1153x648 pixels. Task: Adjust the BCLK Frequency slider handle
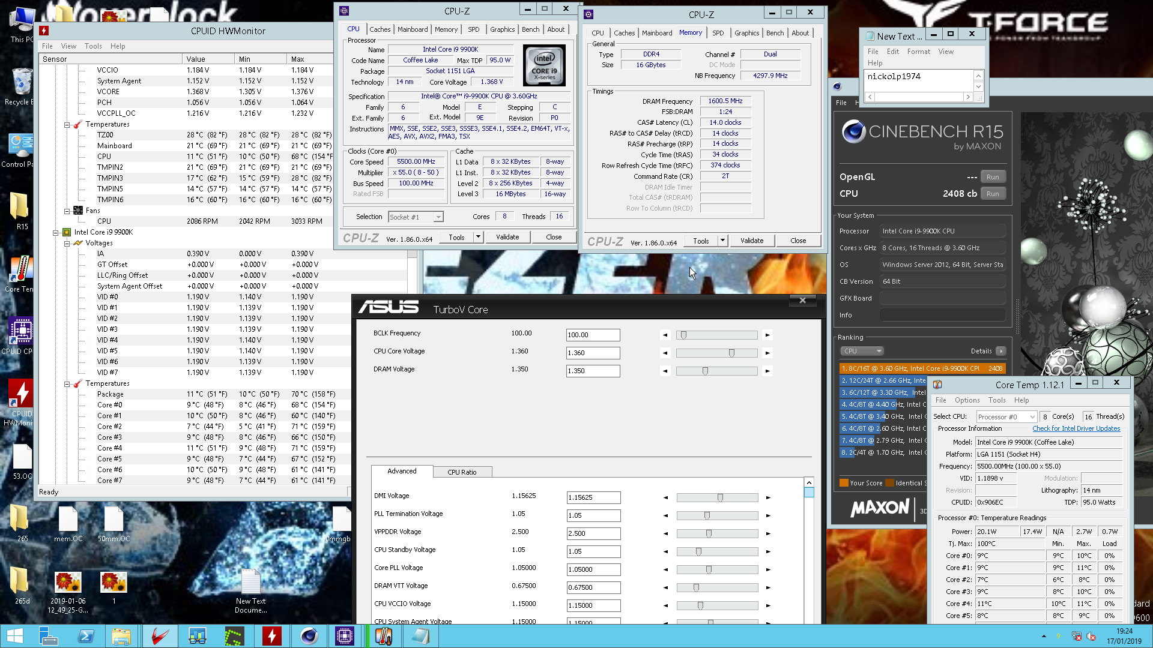click(683, 335)
